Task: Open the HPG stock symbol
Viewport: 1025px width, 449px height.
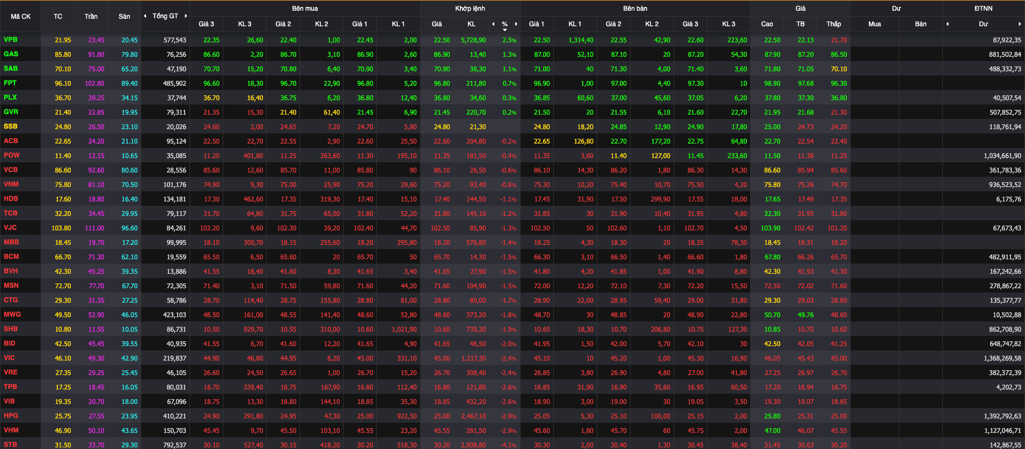Action: [11, 416]
